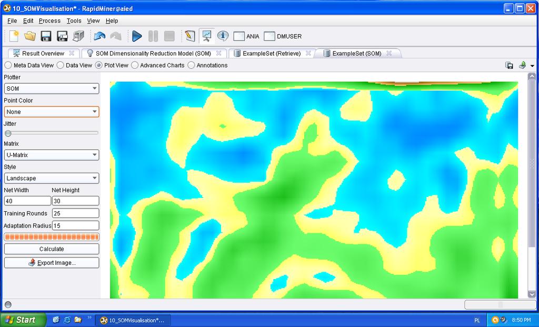Open the Edit menu
This screenshot has width=539, height=327.
28,21
